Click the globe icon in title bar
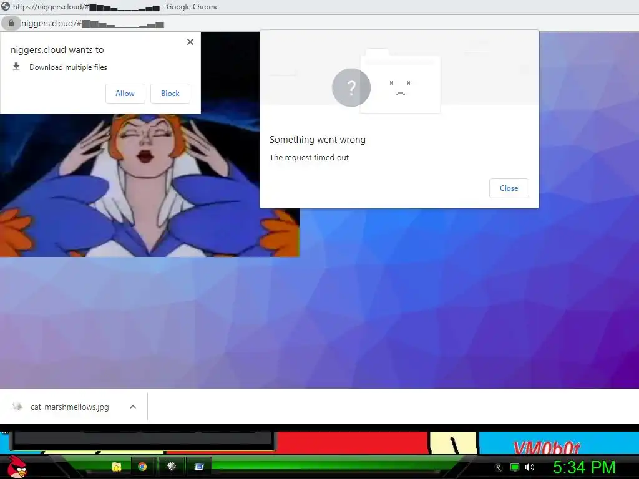The width and height of the screenshot is (639, 479). click(6, 6)
